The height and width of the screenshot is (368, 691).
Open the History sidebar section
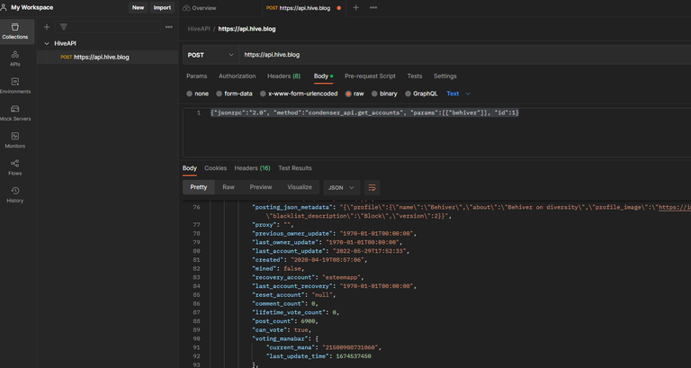pos(15,195)
